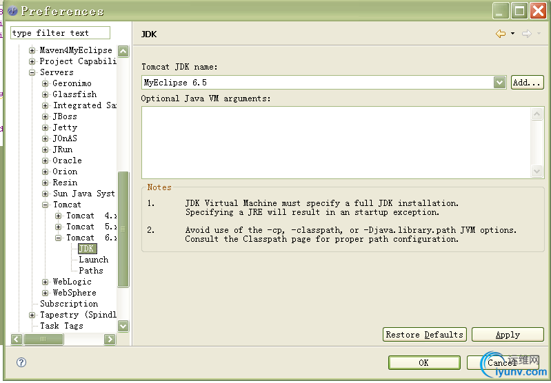Expand the Orion server node
Image resolution: width=551 pixels, height=383 pixels.
(45, 172)
